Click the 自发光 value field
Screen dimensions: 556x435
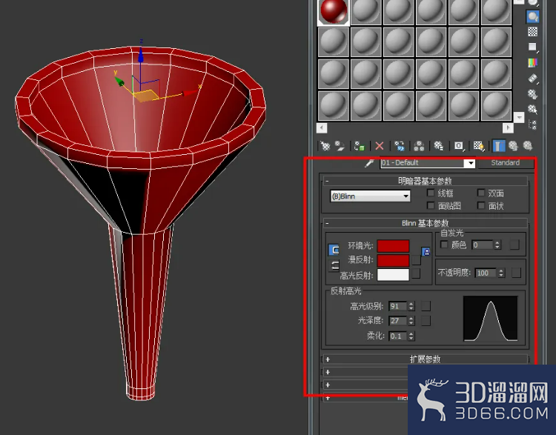483,245
